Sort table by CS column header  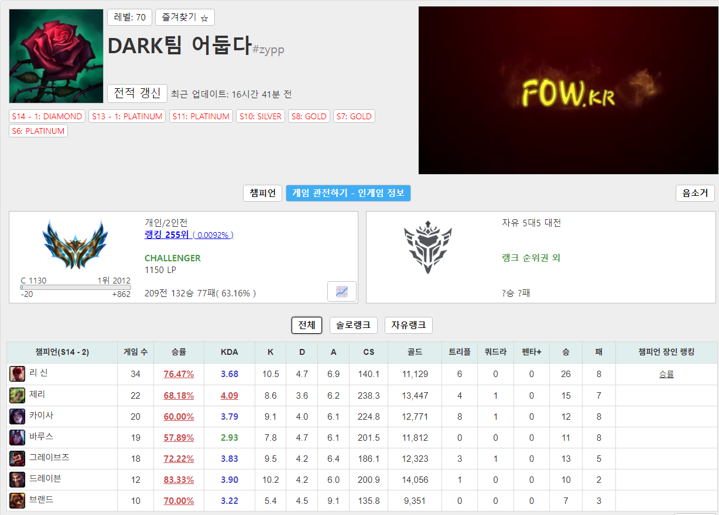pos(368,352)
